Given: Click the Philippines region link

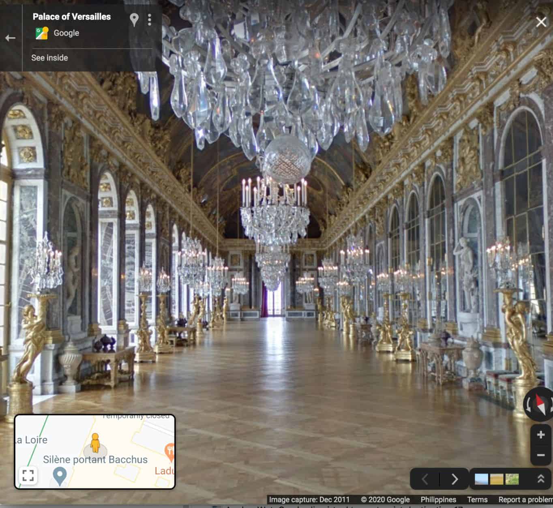Looking at the screenshot, I should (438, 499).
